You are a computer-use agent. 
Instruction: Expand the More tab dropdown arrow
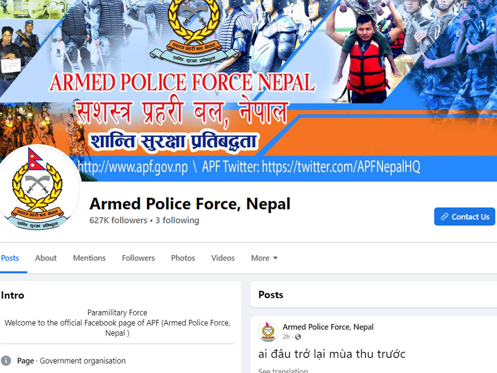[276, 258]
